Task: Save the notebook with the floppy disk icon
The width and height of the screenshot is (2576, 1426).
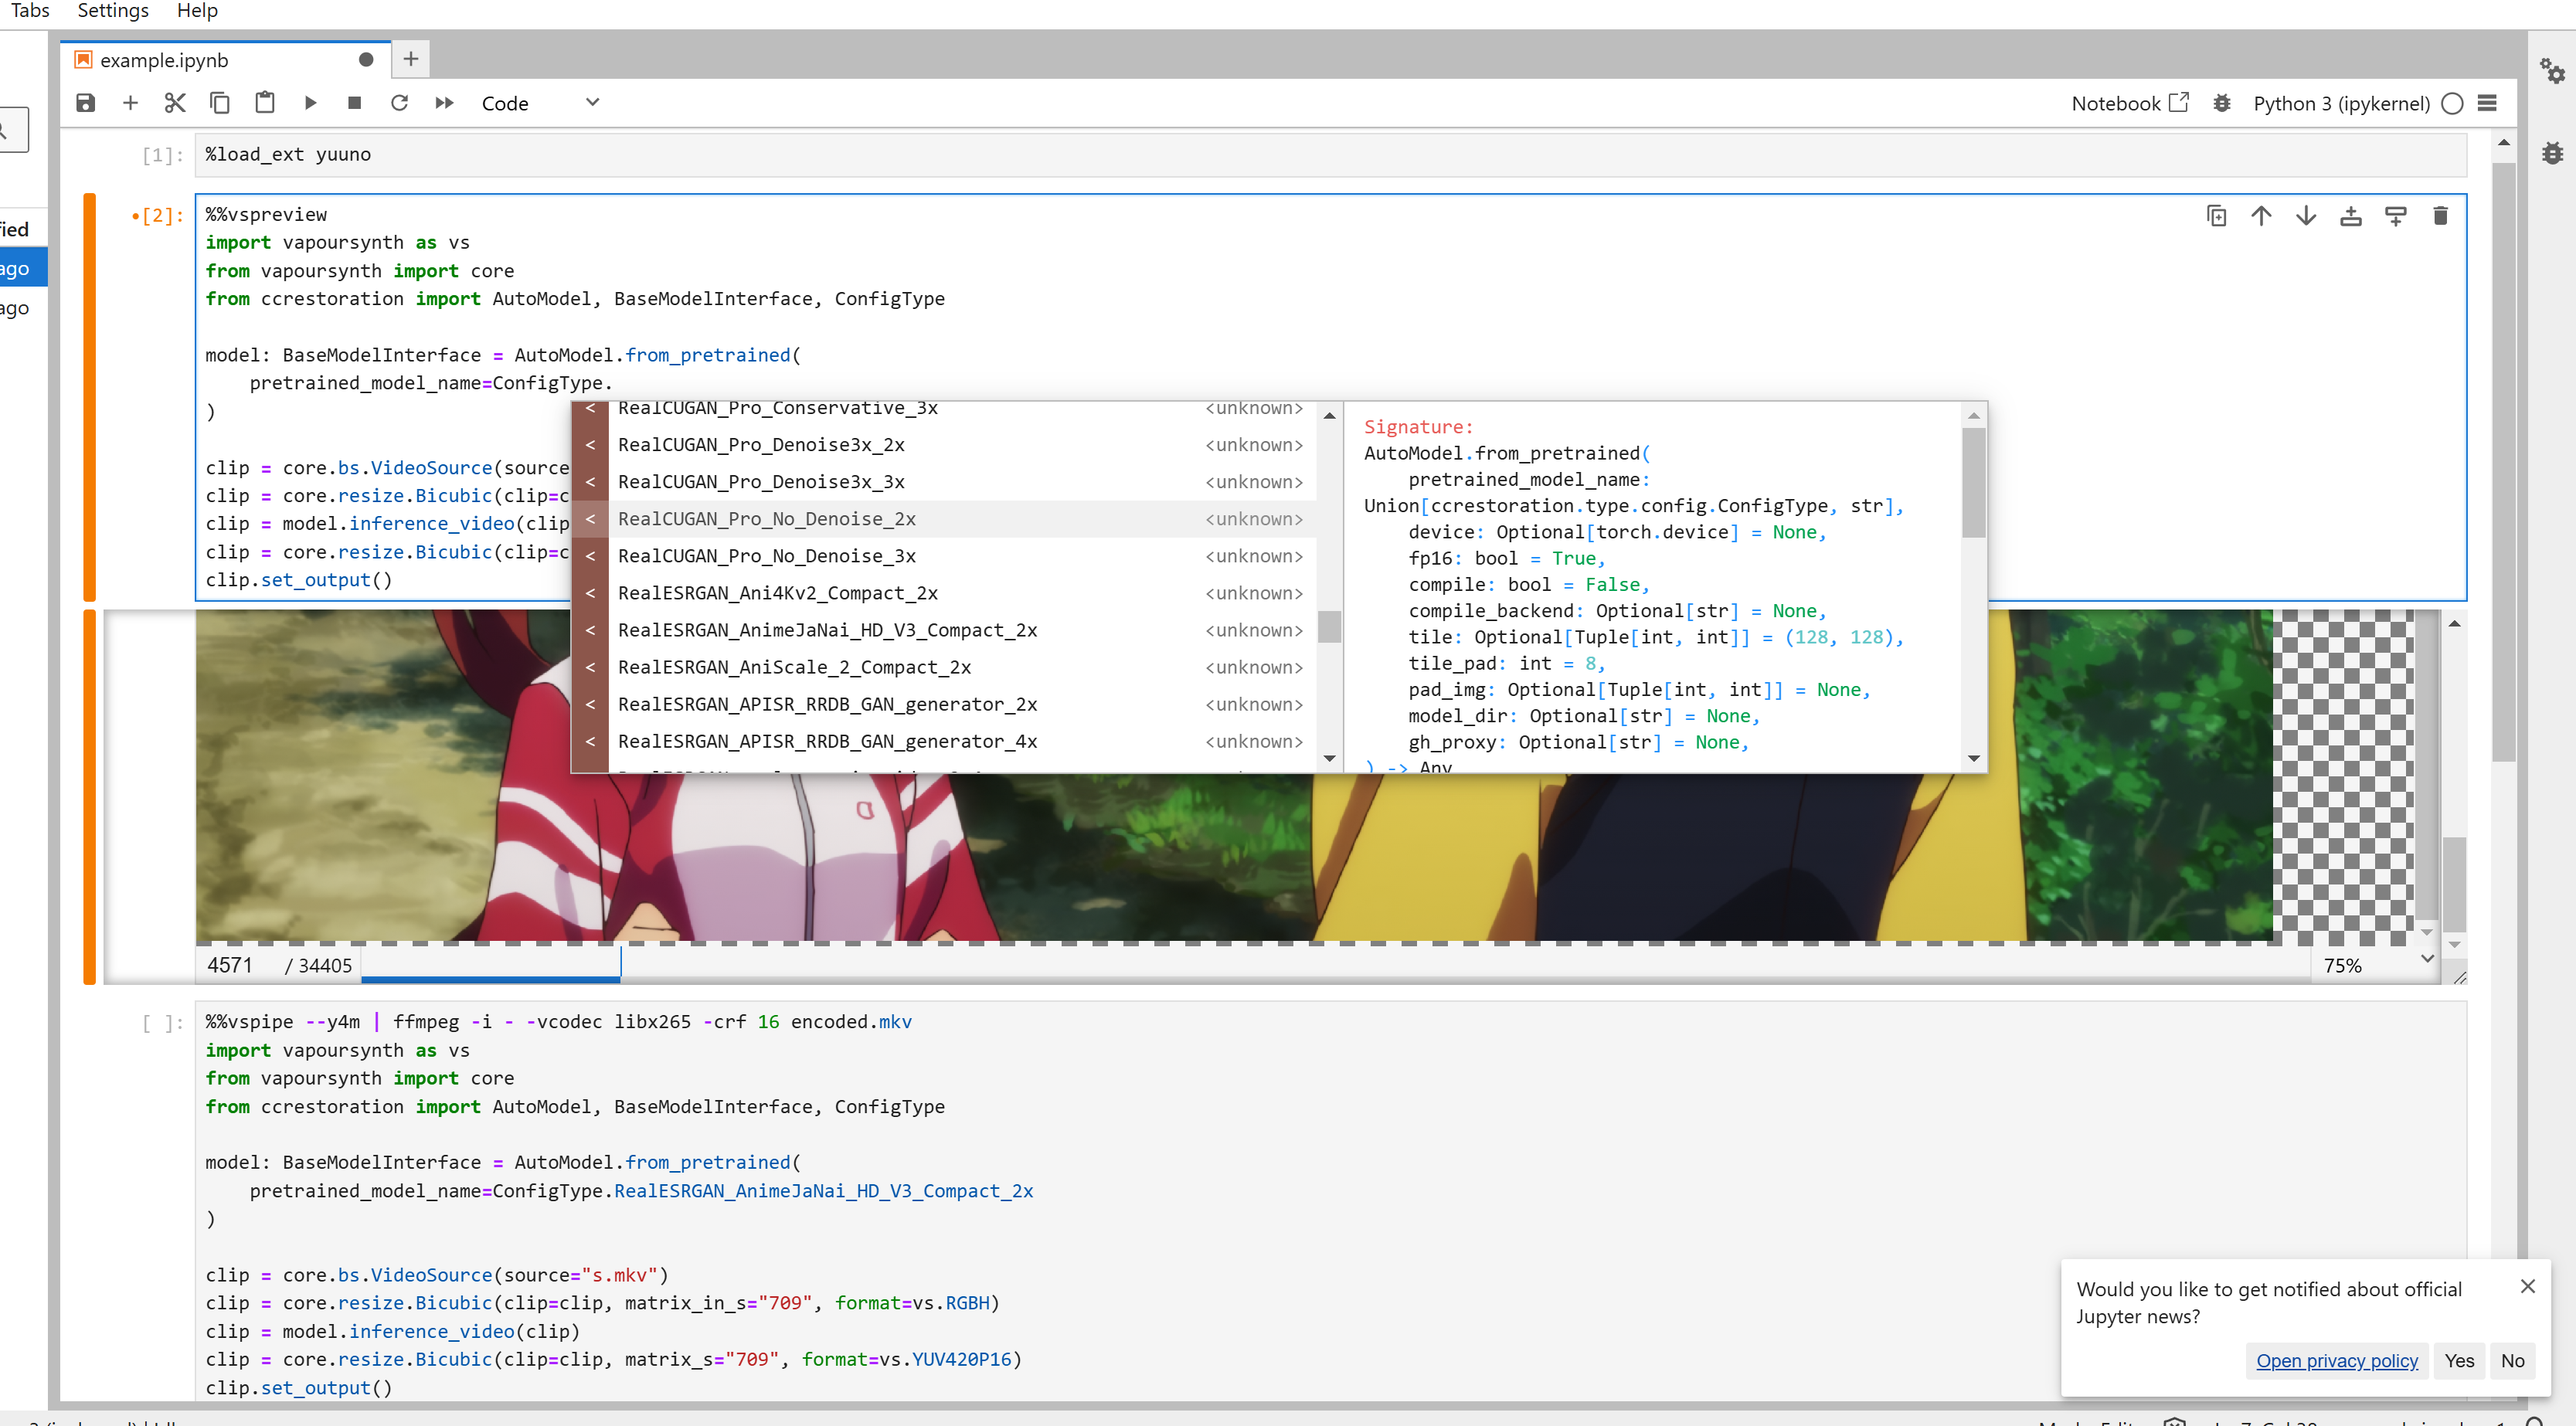Action: pos(85,103)
